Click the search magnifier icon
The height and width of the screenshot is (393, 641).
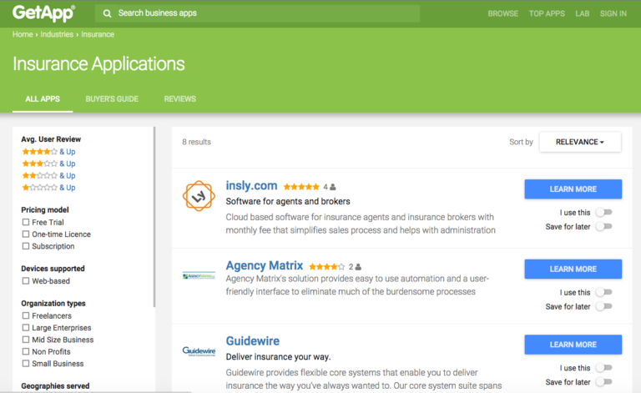[x=107, y=13]
